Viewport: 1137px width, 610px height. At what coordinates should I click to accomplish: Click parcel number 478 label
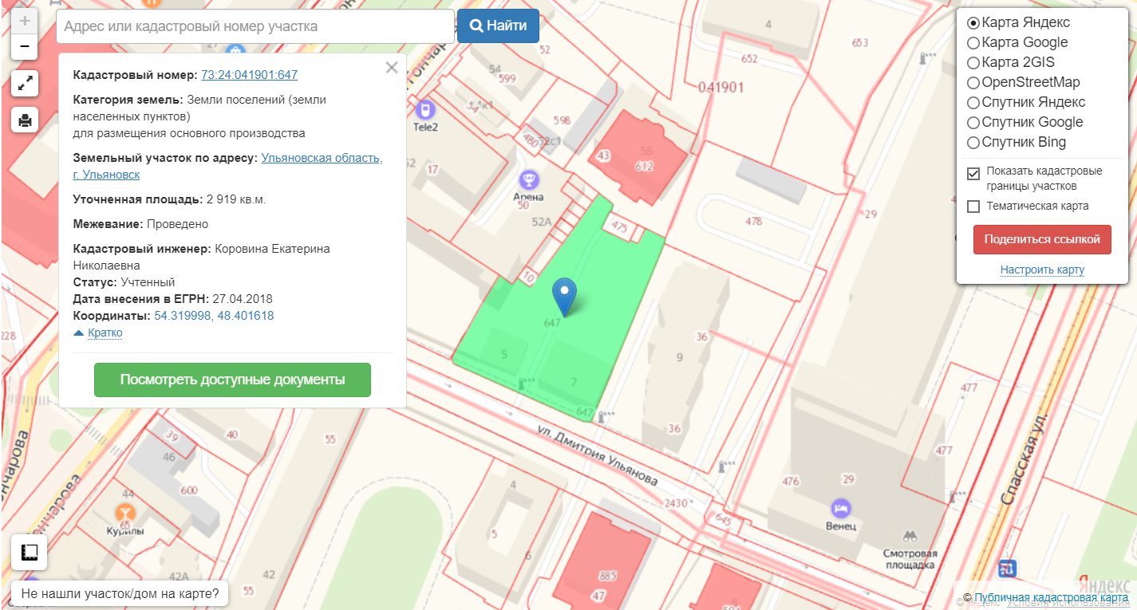click(753, 221)
